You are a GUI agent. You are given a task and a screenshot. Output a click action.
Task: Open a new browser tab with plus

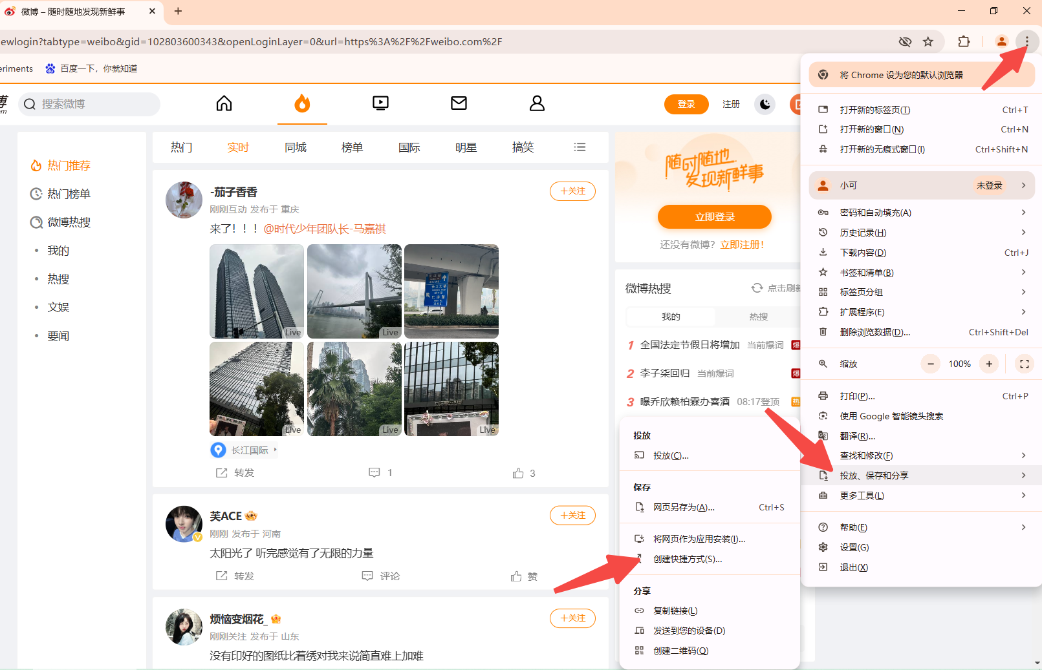pyautogui.click(x=179, y=11)
